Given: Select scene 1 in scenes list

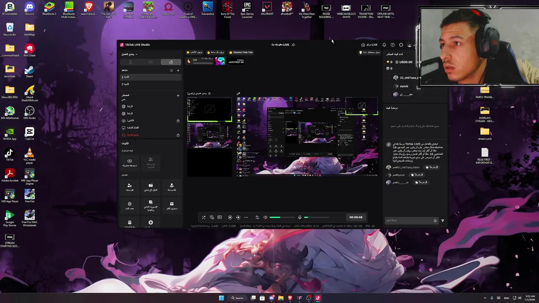Looking at the screenshot, I should click(151, 77).
